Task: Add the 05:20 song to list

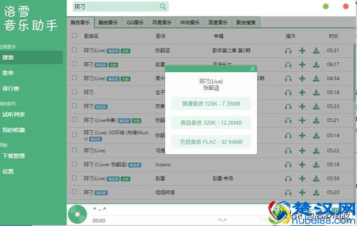Action: 302,193
